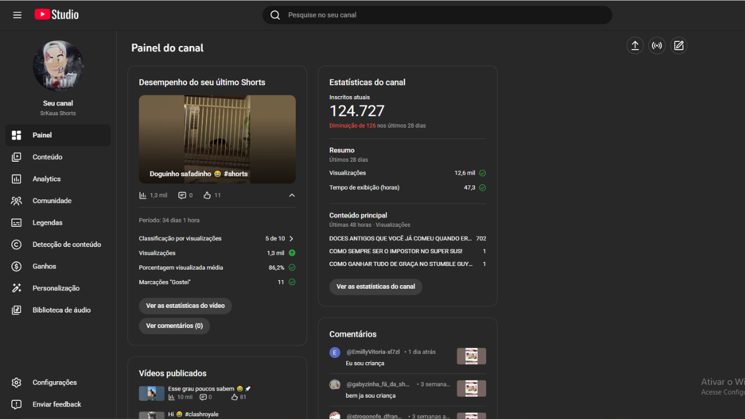Open the Doguinho safadinho Shorts thumbnail

coord(217,139)
